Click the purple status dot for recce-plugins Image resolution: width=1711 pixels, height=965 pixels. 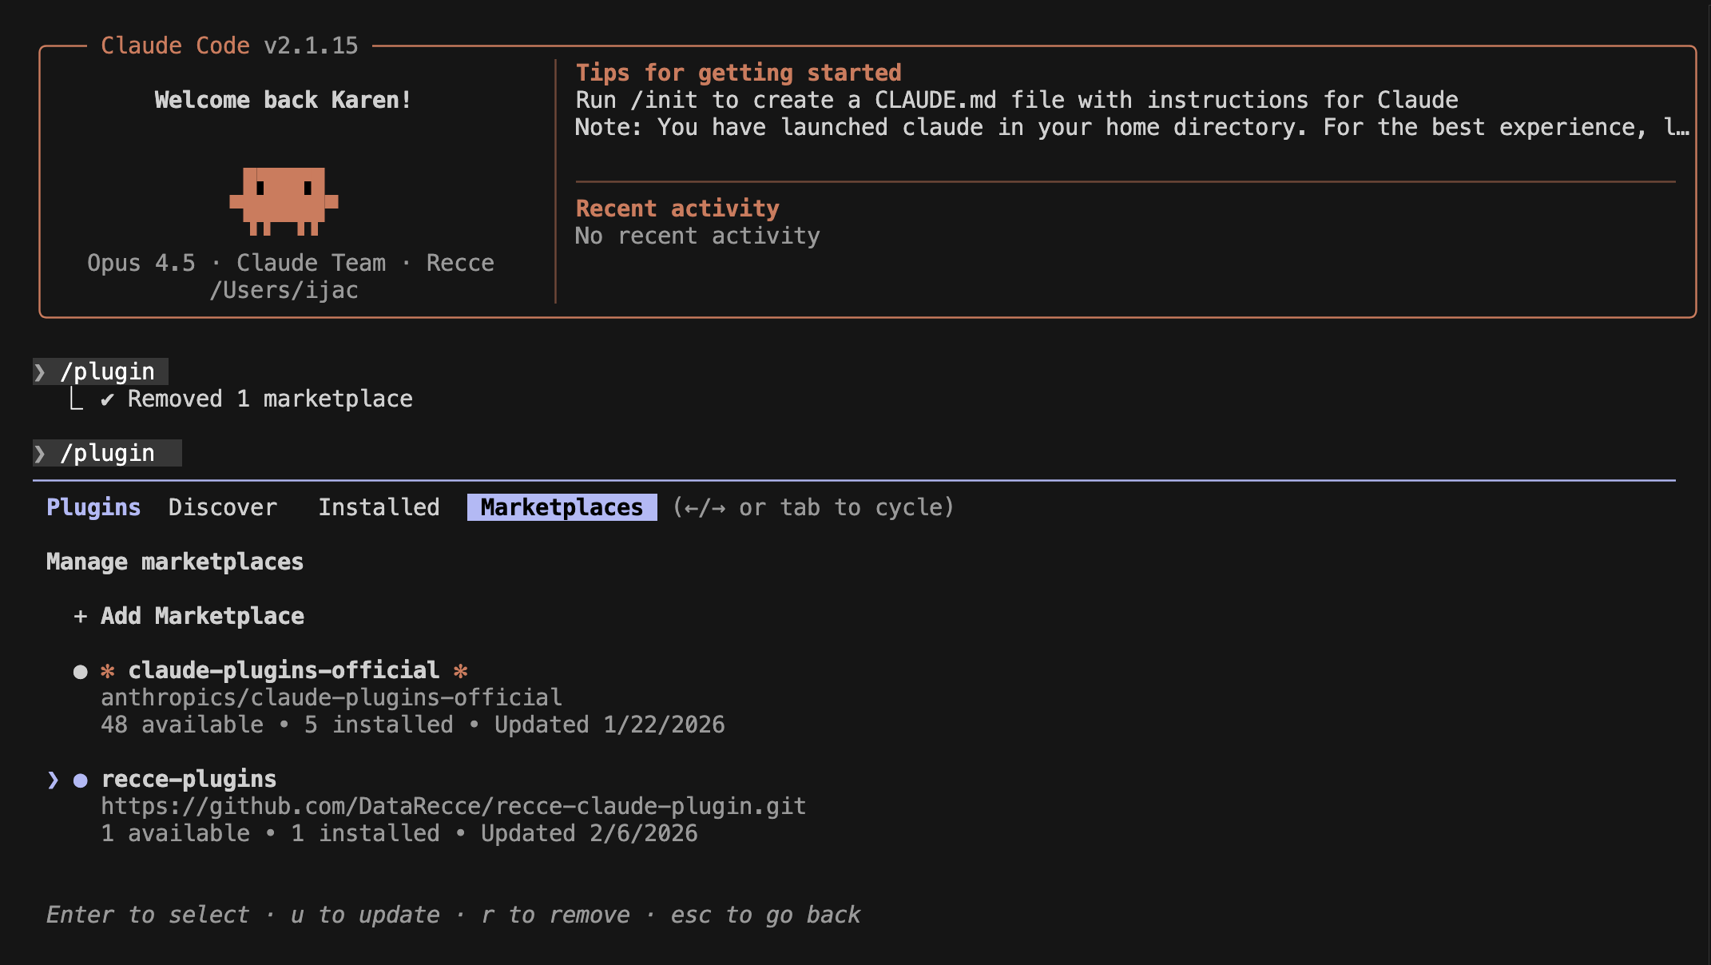click(80, 780)
